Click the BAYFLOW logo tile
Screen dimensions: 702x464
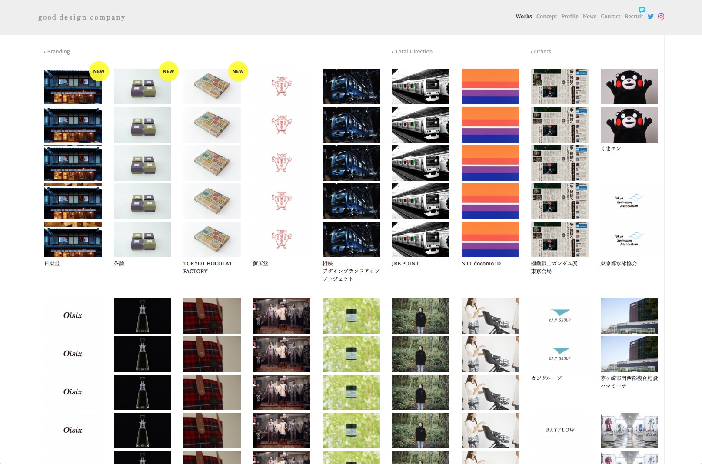click(560, 430)
